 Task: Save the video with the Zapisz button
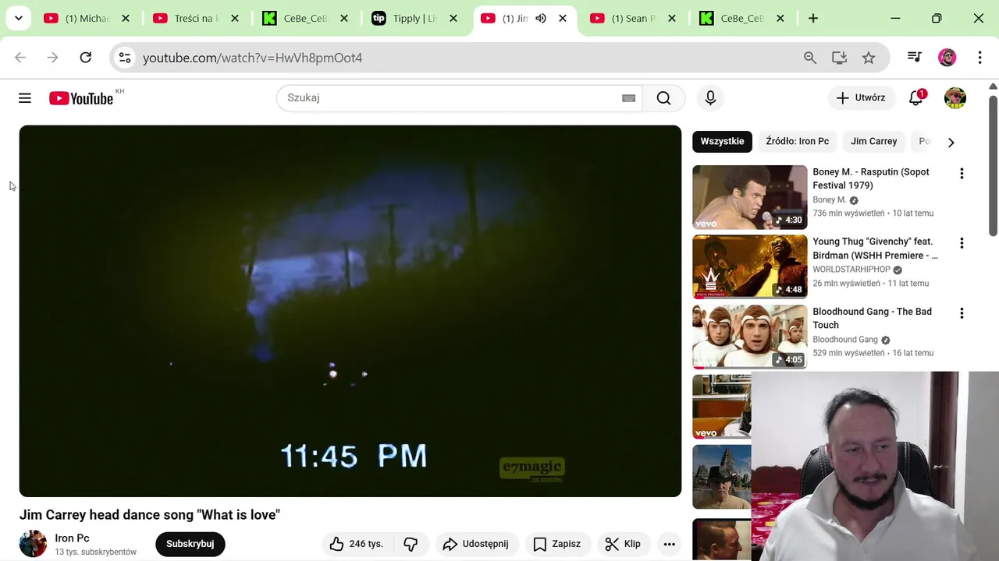[557, 544]
